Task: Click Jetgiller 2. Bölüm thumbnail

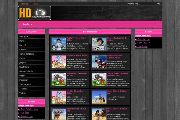Action: [59, 62]
